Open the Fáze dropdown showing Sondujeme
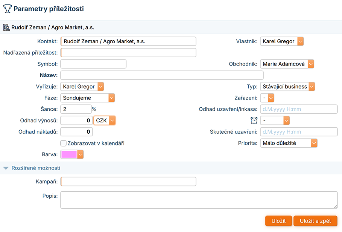 pos(87,98)
